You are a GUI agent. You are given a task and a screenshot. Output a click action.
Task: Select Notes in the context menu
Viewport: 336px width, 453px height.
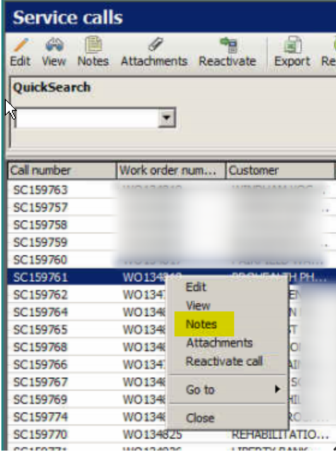click(x=201, y=324)
